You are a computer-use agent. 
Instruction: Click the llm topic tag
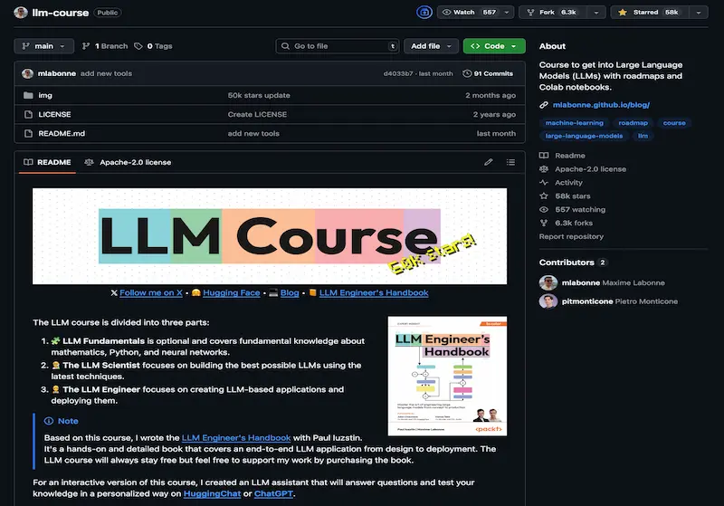643,136
